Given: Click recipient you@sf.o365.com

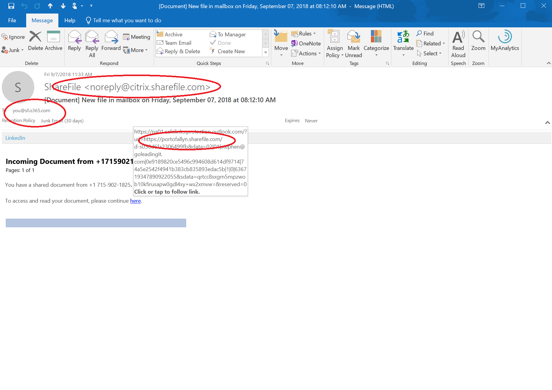Looking at the screenshot, I should pos(31,111).
